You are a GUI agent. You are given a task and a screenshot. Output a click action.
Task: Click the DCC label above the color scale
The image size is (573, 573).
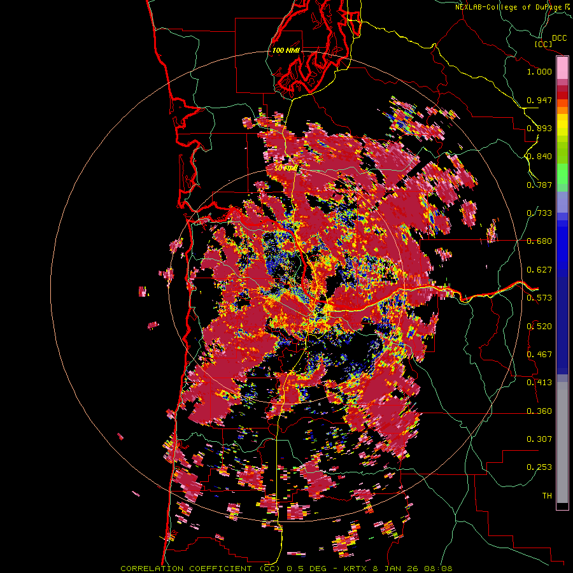pos(559,38)
